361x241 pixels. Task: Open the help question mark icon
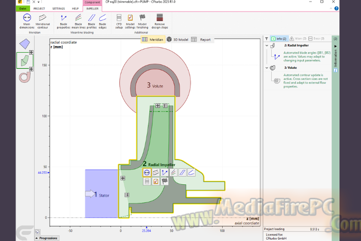(x=336, y=9)
